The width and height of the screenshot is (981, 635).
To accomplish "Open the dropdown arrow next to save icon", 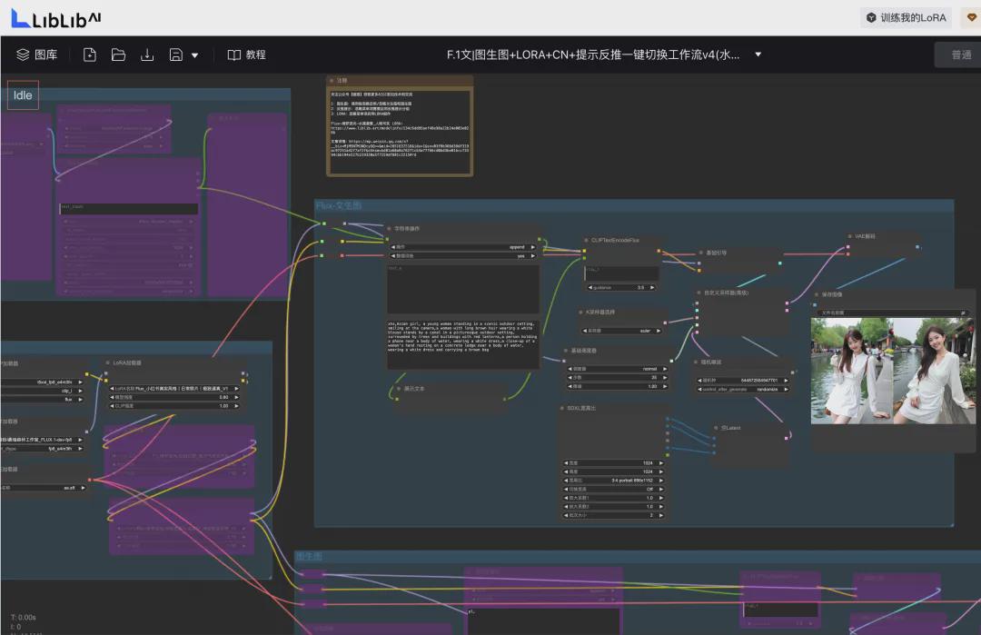I will pos(194,55).
